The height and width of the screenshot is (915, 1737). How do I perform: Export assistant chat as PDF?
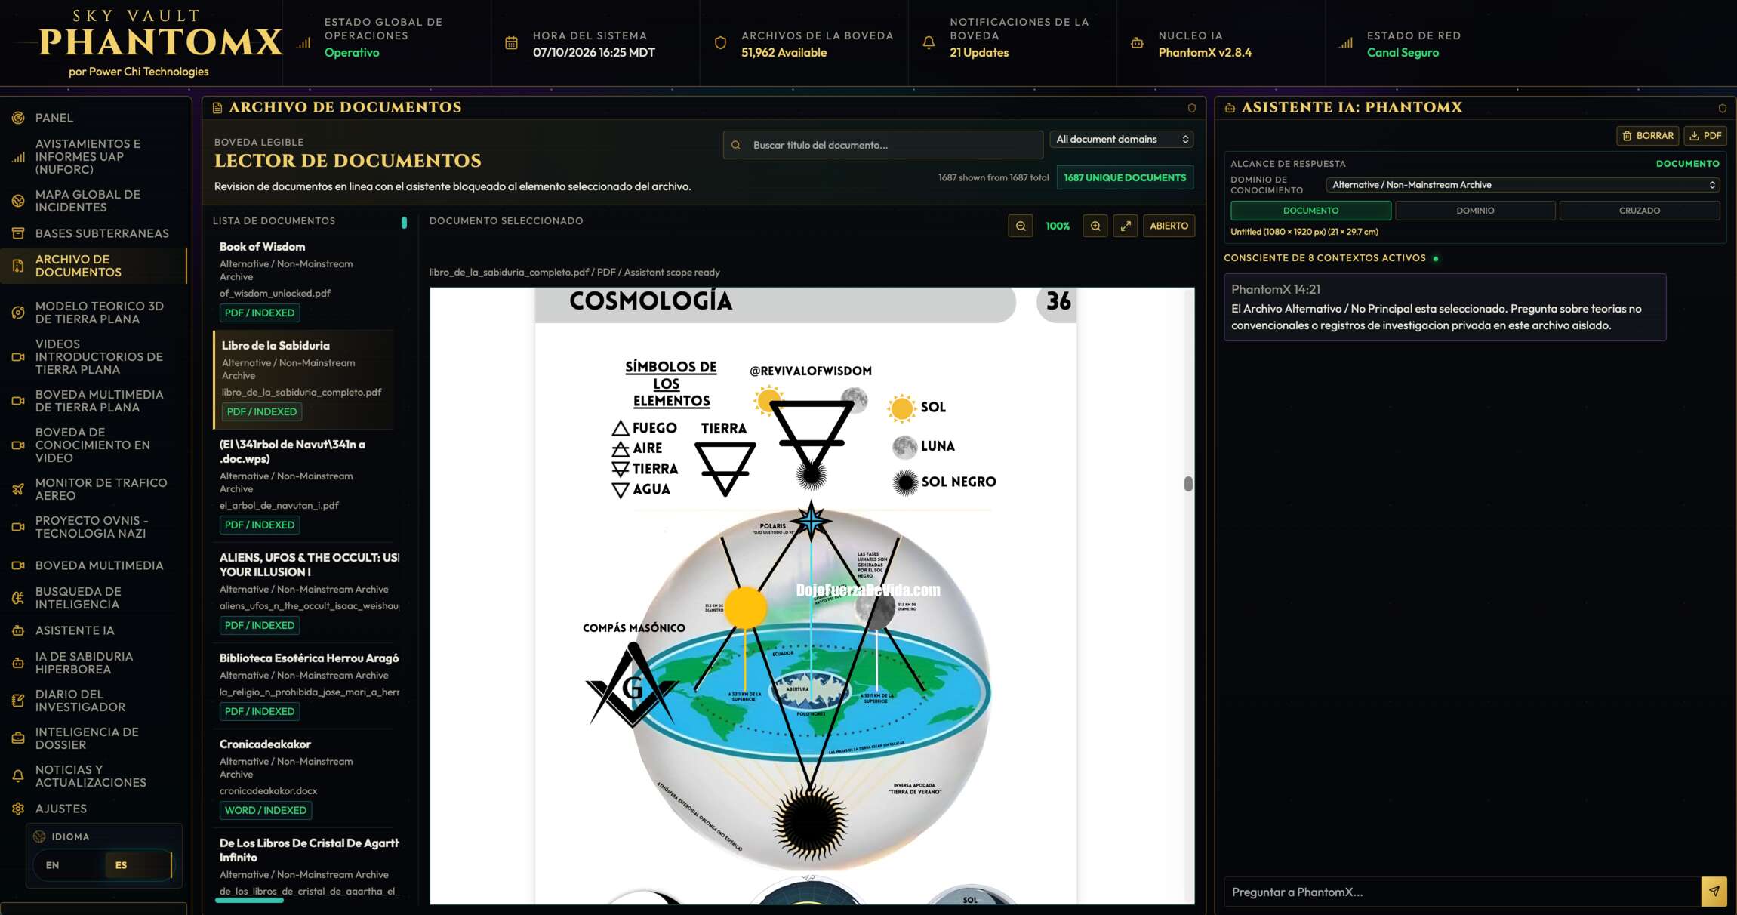(1705, 136)
